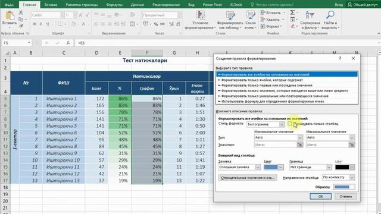Switch to the Формулы tab
Screen dimensions: 381x214
[x=114, y=5]
